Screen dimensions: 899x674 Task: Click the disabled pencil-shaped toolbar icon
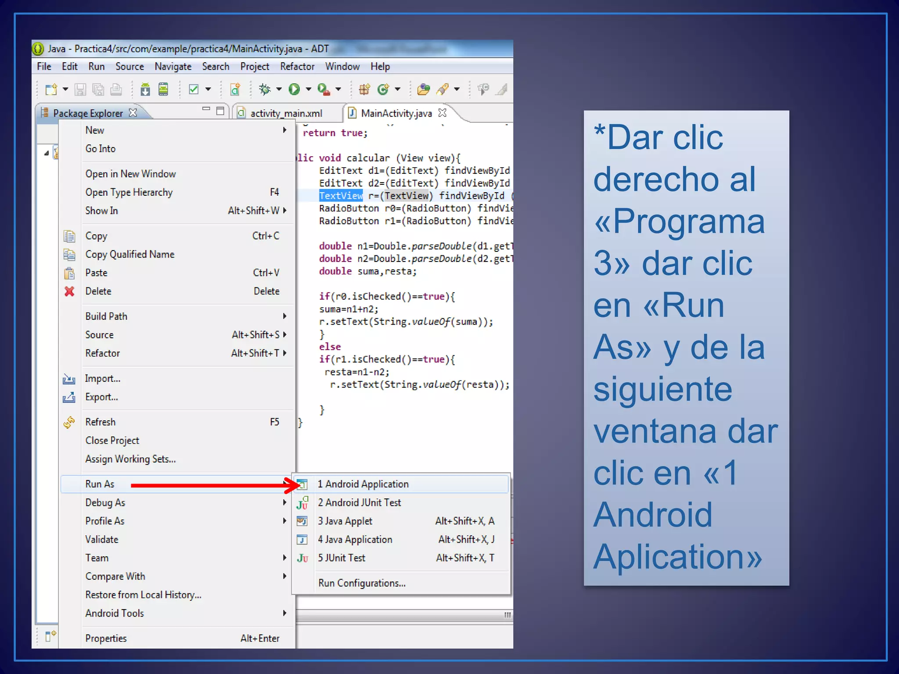502,90
